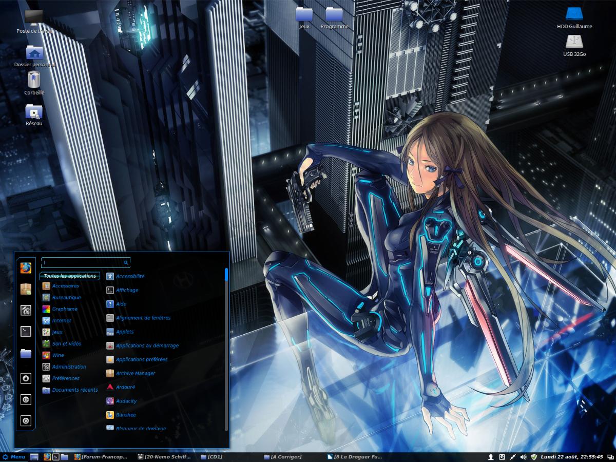Launch Audacity from applications list
This screenshot has height=462, width=616.
(121, 401)
